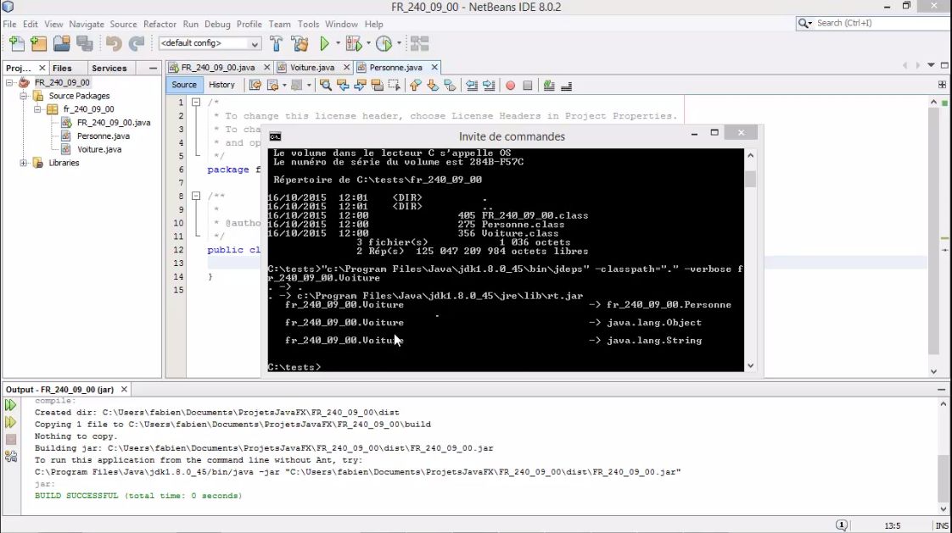Collapse code fold on line 8
Viewport: 952px width, 533px height.
196,196
